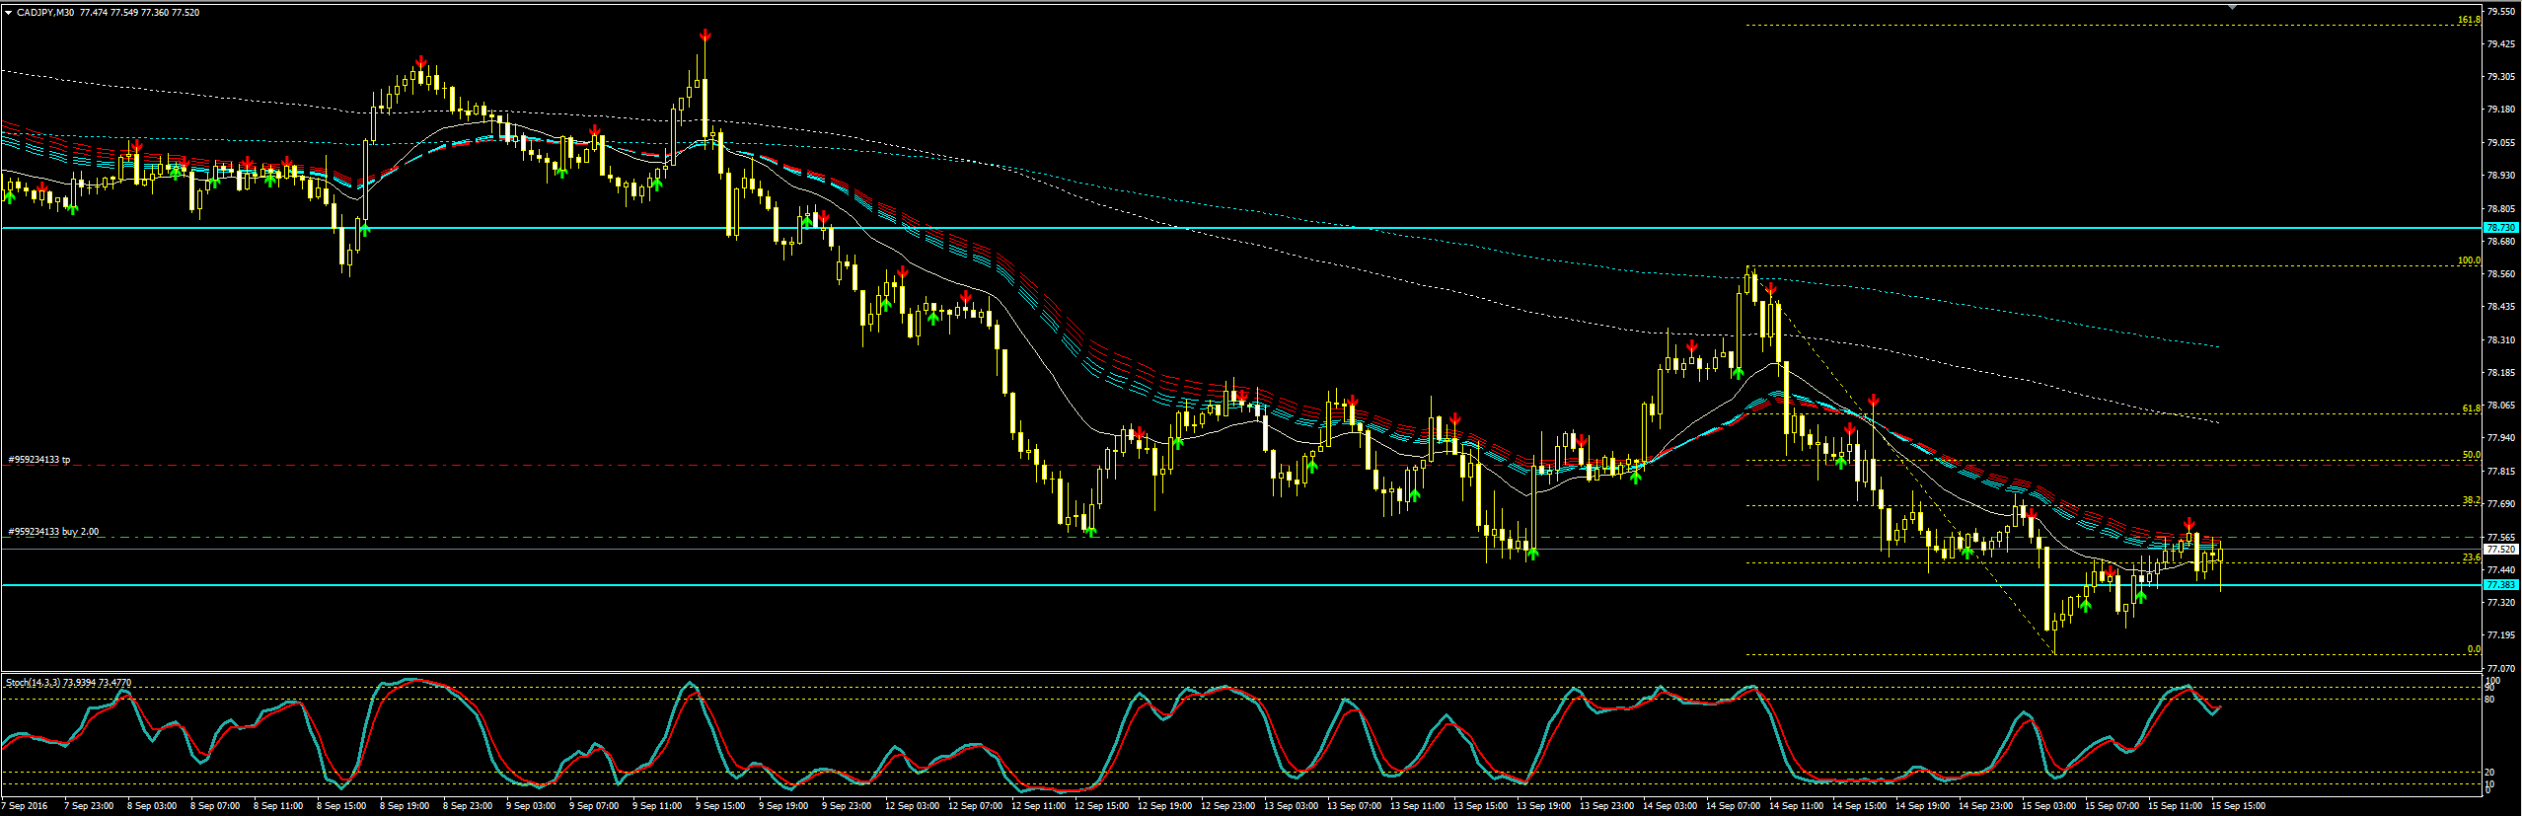Click the 78.435 price scale value
Viewport: 2522px width, 816px height.
[2500, 307]
